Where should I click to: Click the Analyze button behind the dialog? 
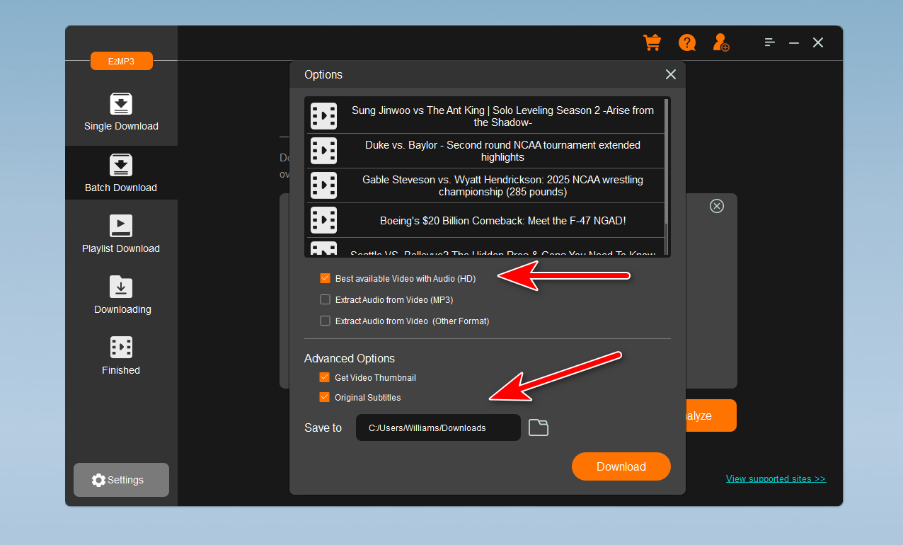point(711,415)
